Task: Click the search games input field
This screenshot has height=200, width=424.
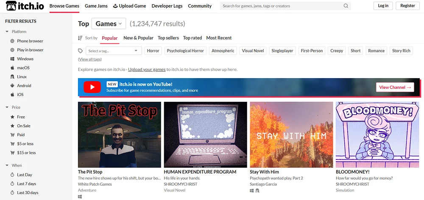Action: coord(282,6)
